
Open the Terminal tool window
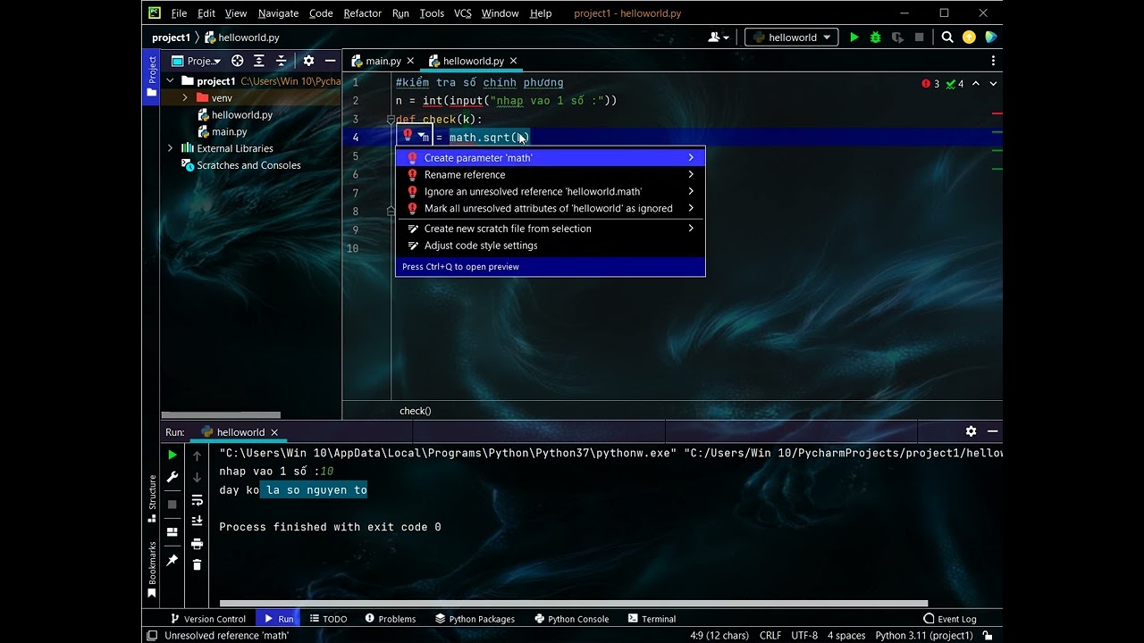coord(652,619)
